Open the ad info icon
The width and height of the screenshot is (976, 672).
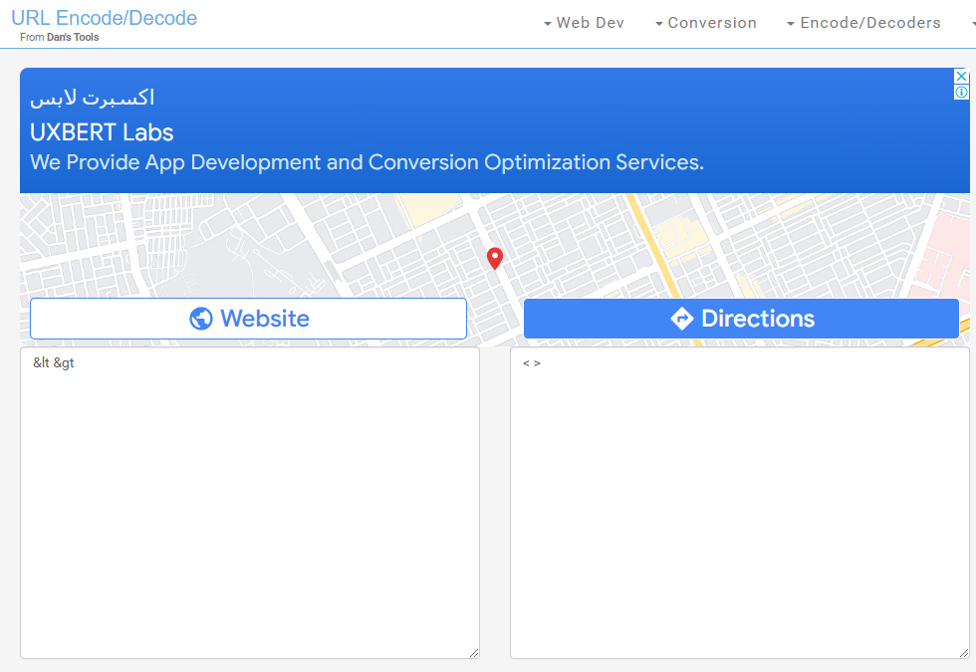(x=962, y=92)
